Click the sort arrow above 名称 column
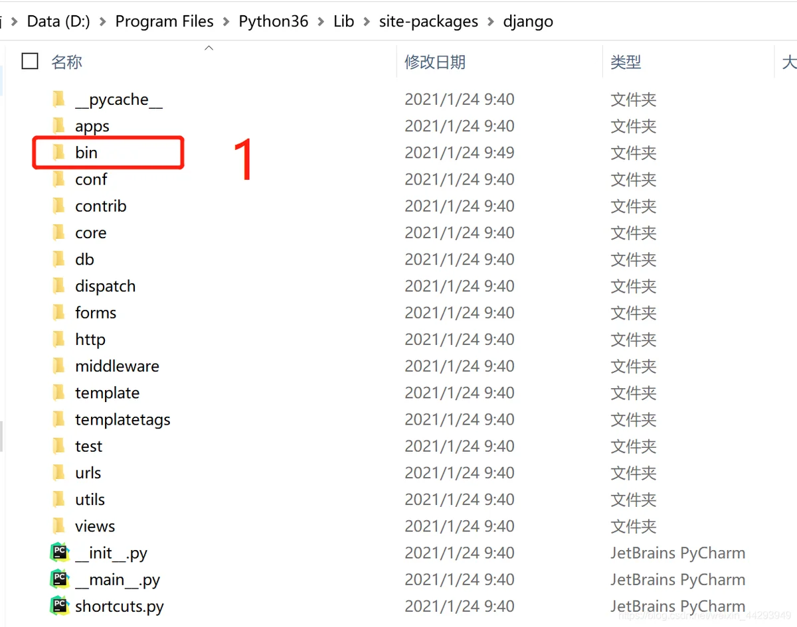The height and width of the screenshot is (627, 797). [x=209, y=48]
